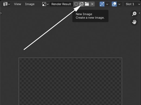Expand the gizmo options dropdown arrow
Screen dimensions: 141x105
[107, 4]
